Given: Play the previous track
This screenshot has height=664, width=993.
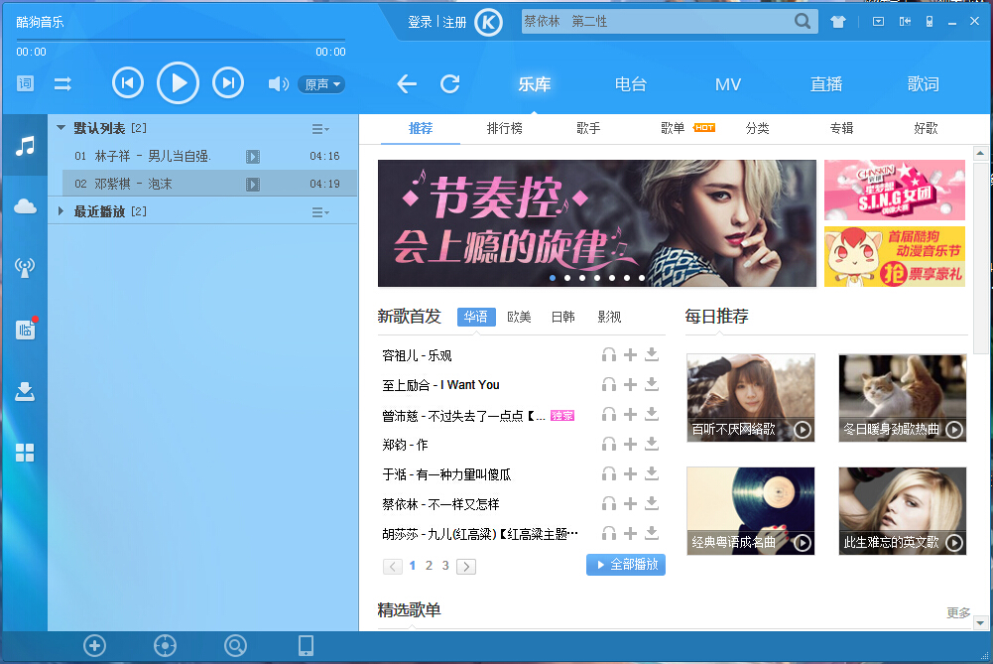Looking at the screenshot, I should (128, 83).
